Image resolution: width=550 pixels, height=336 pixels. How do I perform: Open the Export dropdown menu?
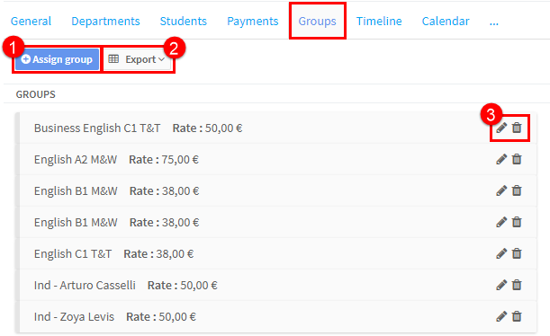click(x=137, y=59)
